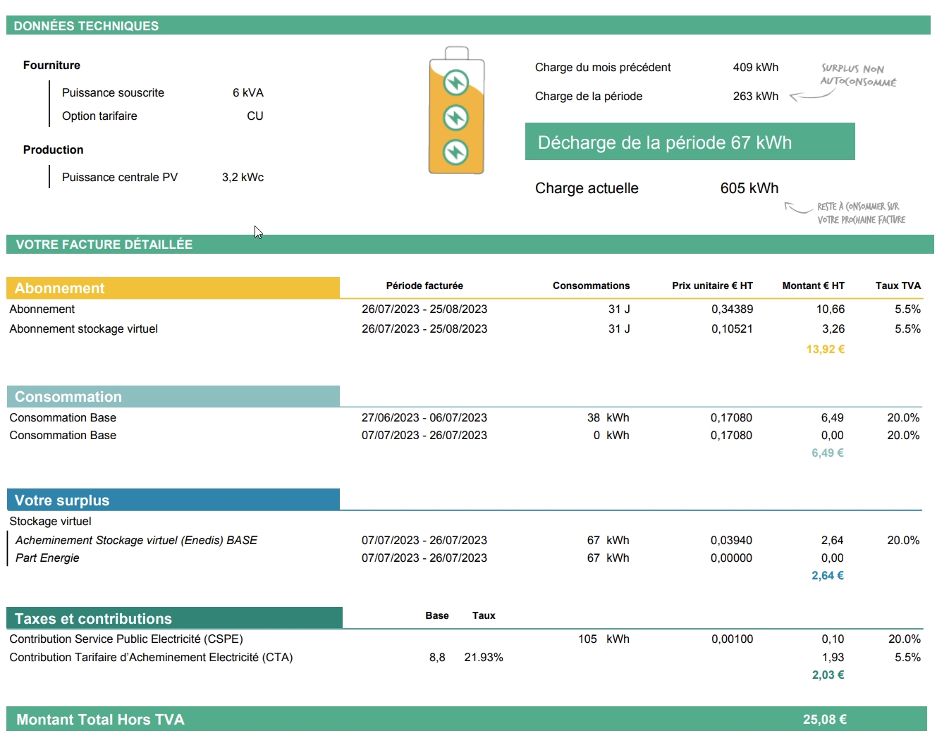Click the 'Taxes et contributions' section header
Screen dimensions: 937x738
click(x=174, y=618)
